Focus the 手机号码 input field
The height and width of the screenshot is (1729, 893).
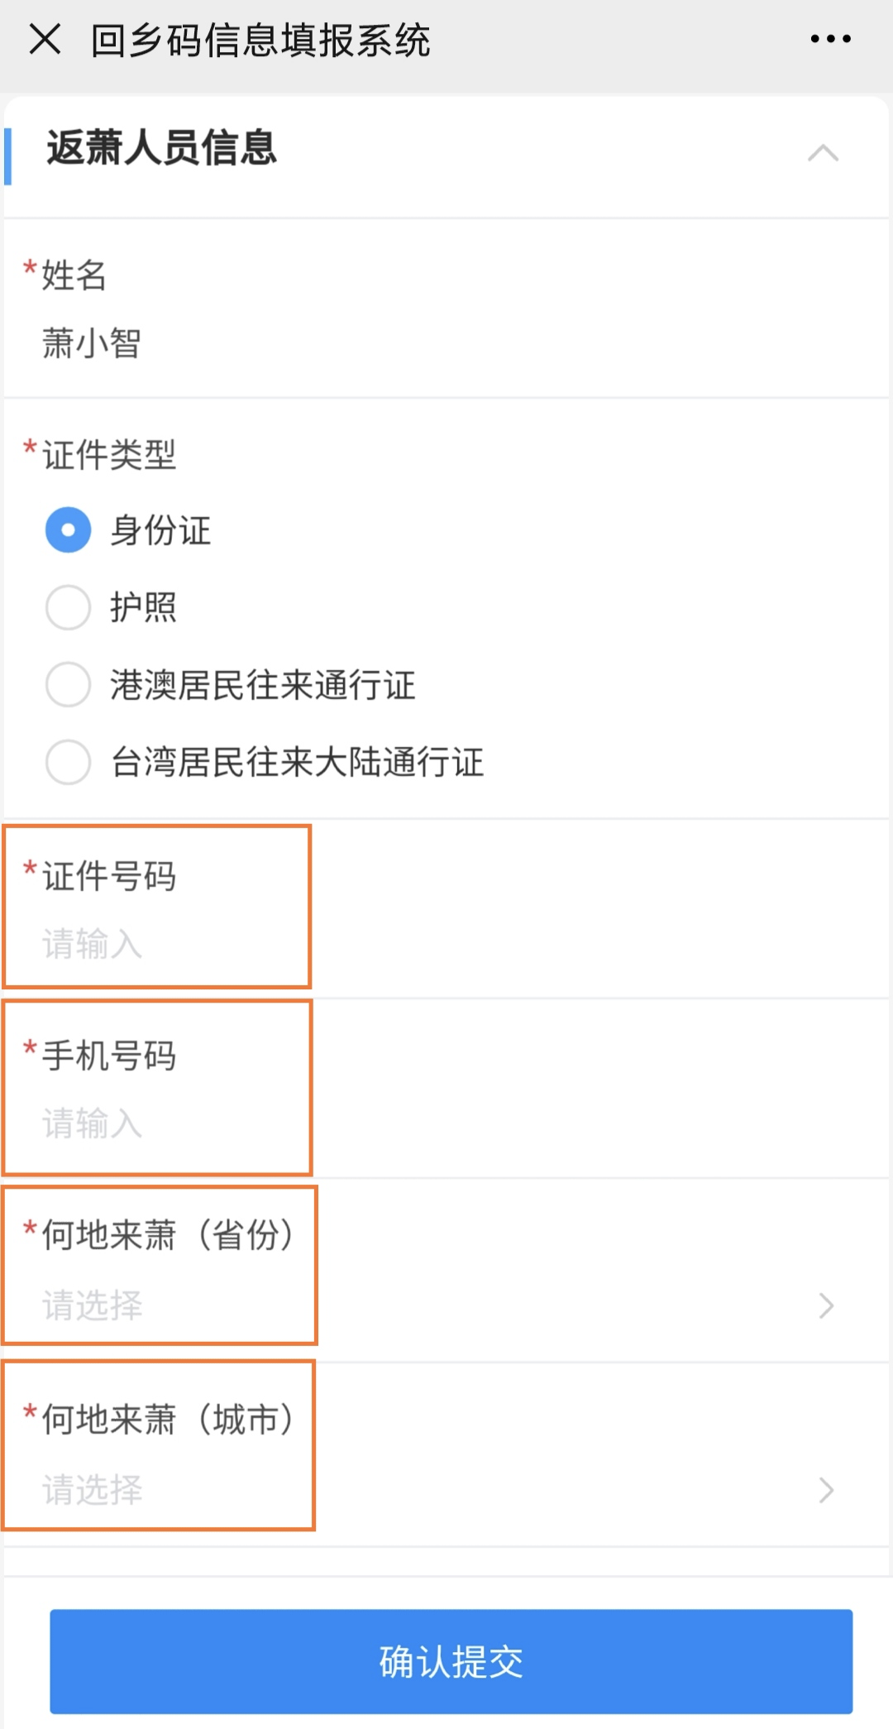point(446,1123)
